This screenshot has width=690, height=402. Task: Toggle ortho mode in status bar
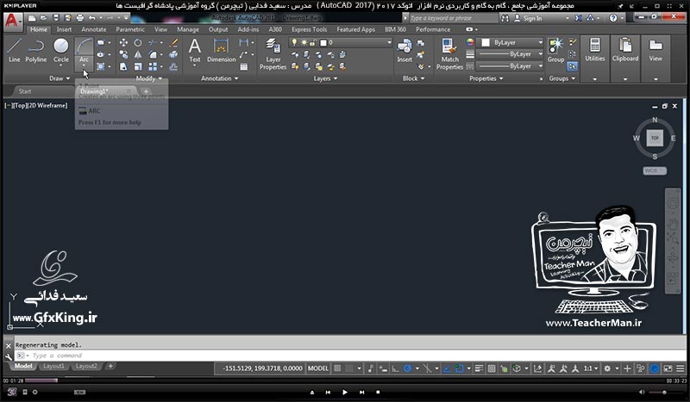pyautogui.click(x=396, y=368)
